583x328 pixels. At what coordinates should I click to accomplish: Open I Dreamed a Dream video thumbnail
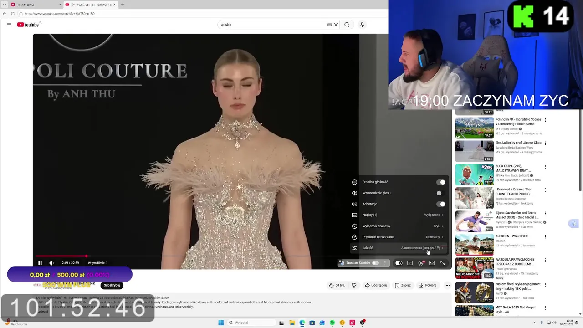474,198
